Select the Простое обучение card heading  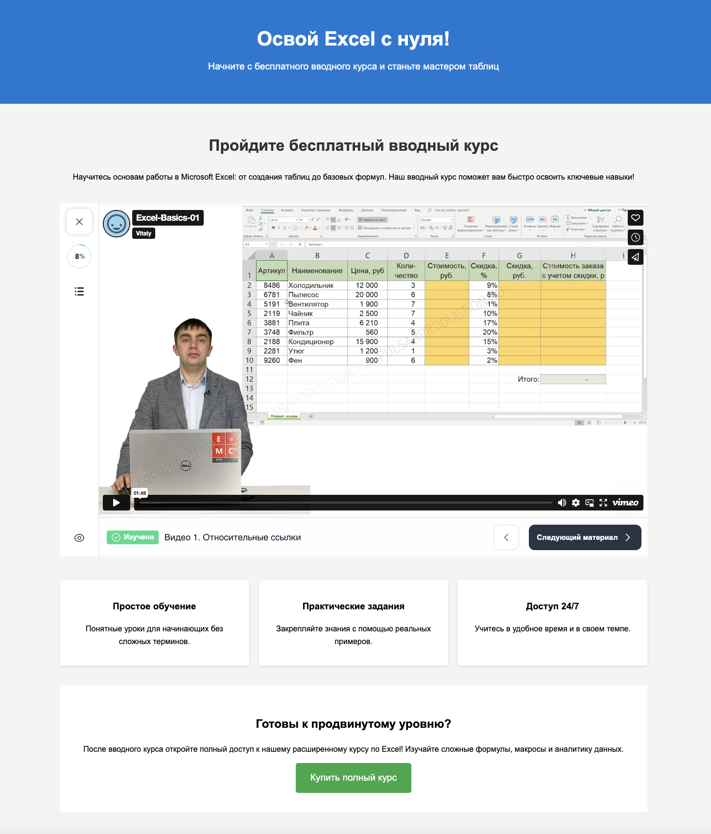pos(154,606)
